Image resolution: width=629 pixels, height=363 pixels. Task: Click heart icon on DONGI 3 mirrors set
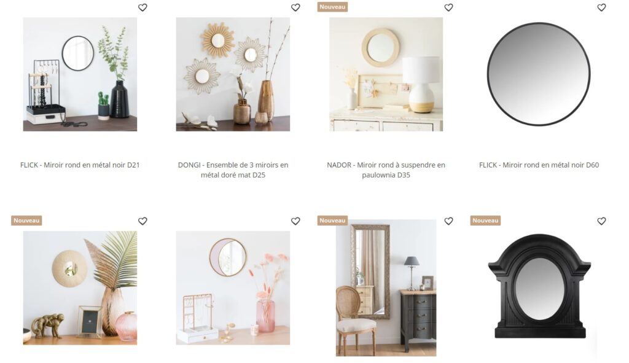[x=295, y=7]
